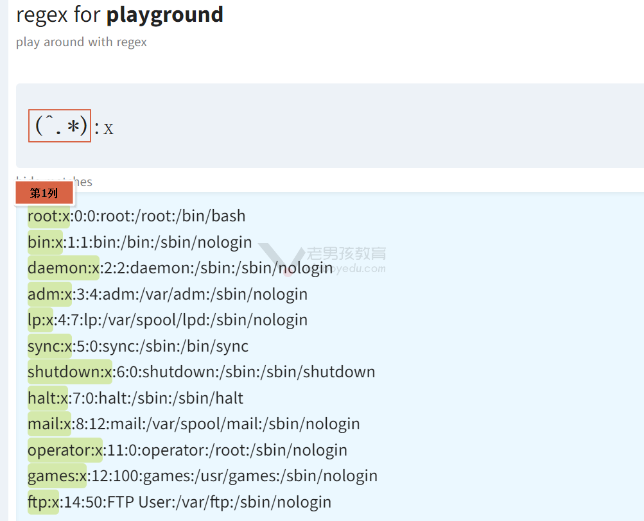The image size is (644, 521).
Task: Click the play around with regex subtitle
Action: click(82, 42)
